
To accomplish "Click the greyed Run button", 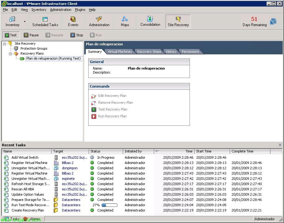I will point(96,35).
